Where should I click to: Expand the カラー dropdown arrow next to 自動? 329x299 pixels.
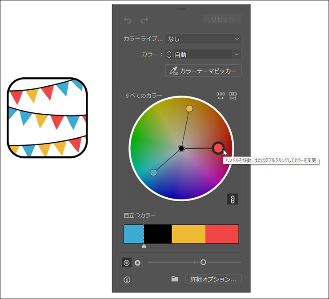pos(237,55)
